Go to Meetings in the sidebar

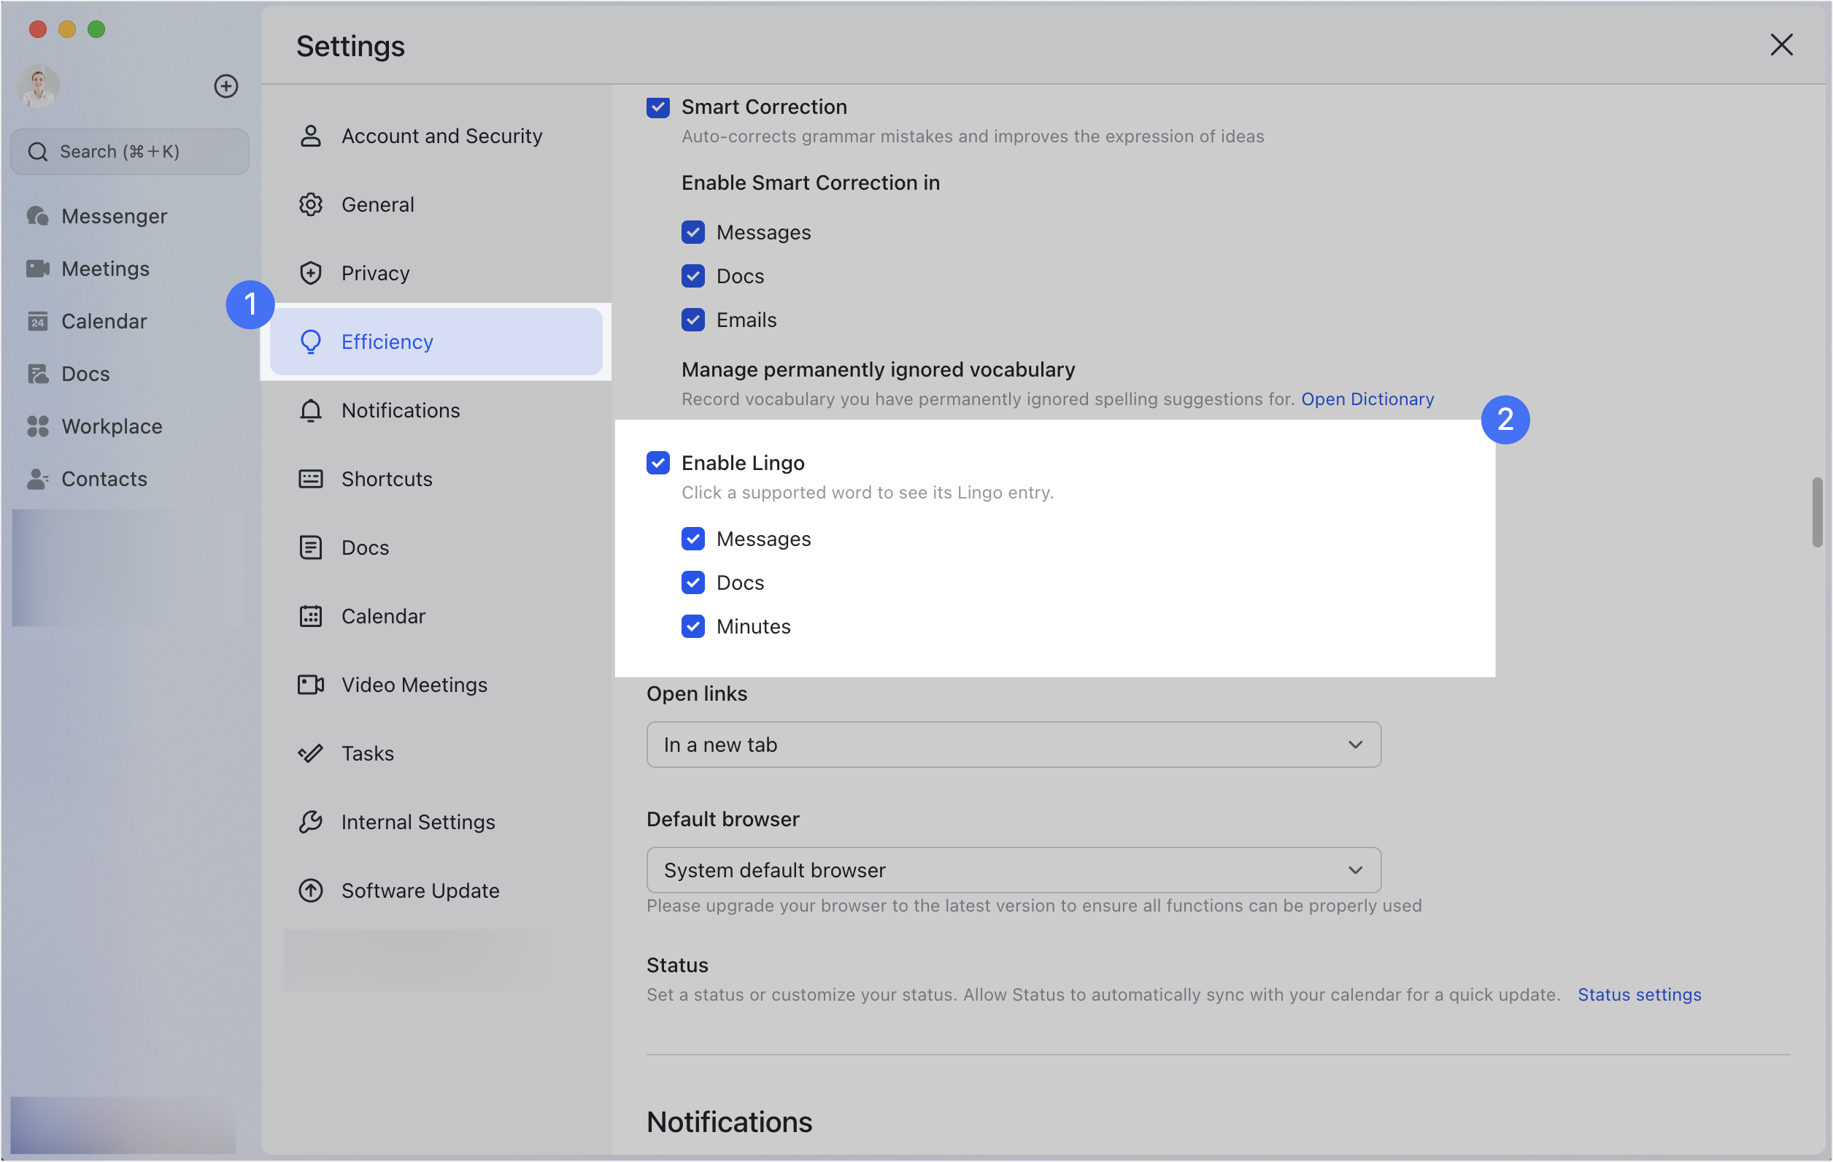(105, 269)
